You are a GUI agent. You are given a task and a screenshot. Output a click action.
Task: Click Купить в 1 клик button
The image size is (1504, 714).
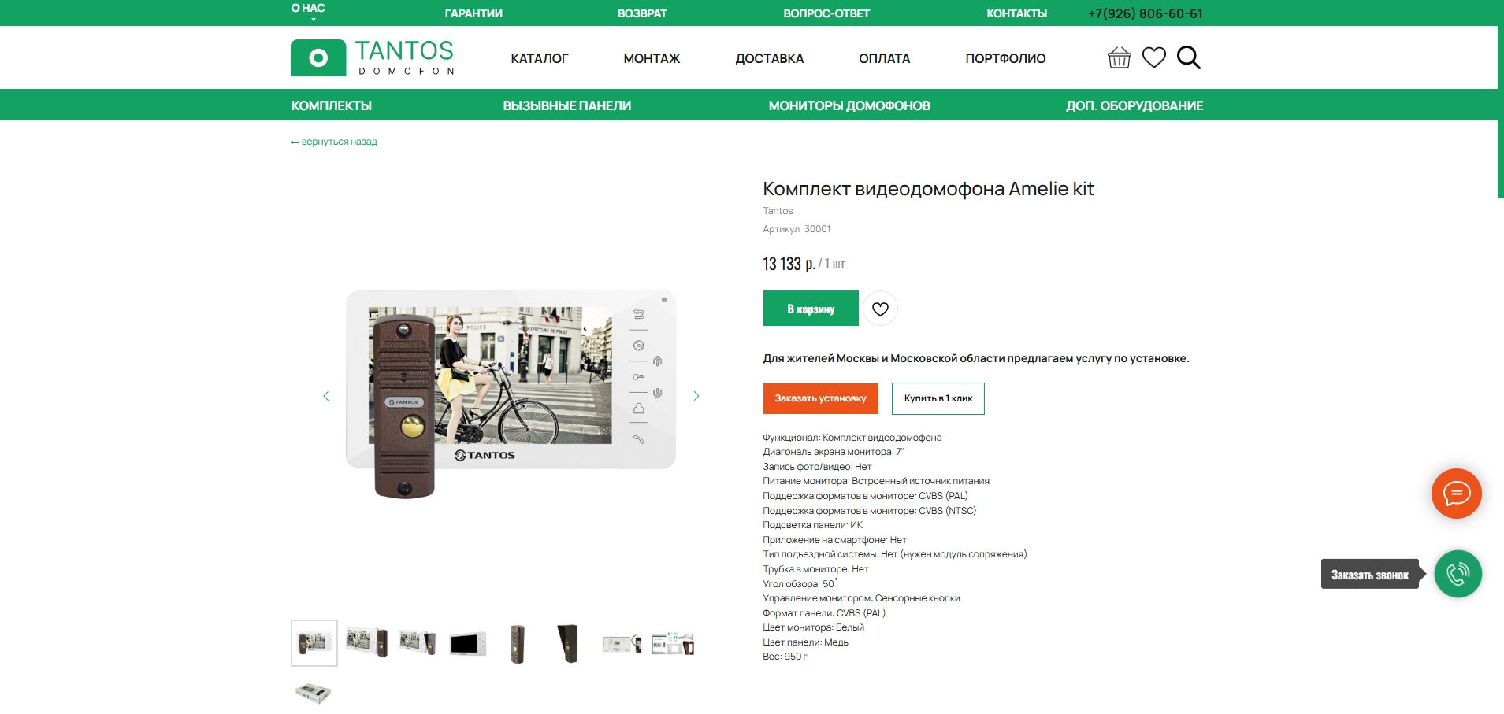[938, 398]
